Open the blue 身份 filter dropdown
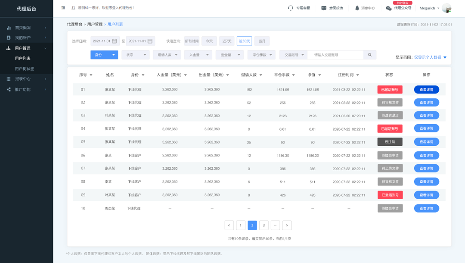 coord(104,55)
